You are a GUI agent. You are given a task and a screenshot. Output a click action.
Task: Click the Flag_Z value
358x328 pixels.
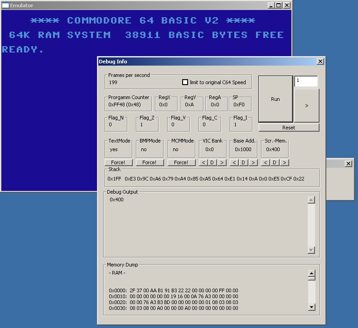141,124
